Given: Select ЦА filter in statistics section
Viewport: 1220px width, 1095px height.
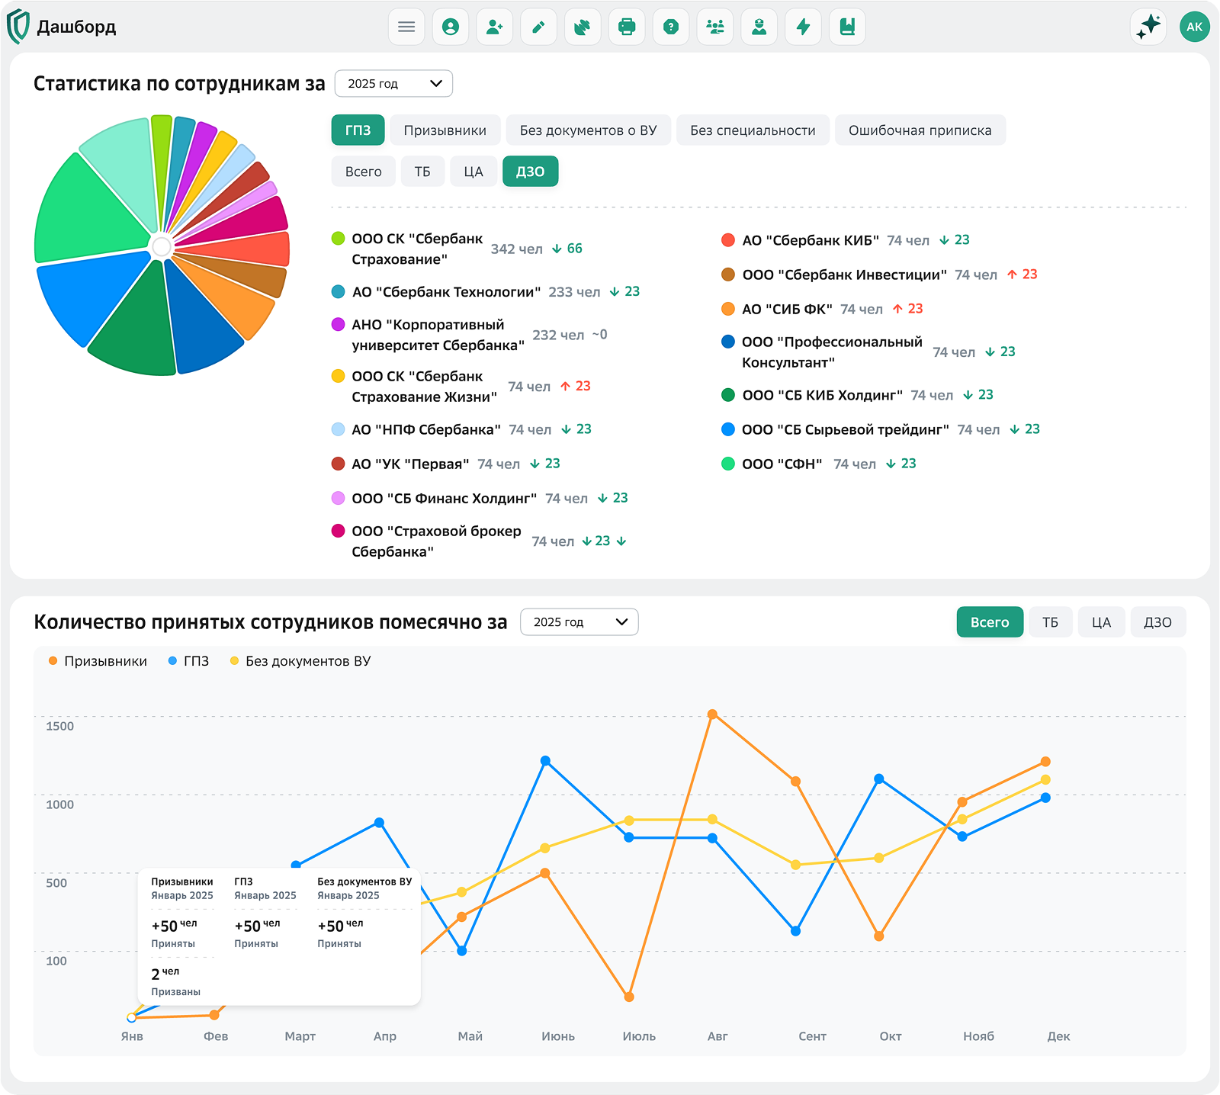Looking at the screenshot, I should [474, 172].
